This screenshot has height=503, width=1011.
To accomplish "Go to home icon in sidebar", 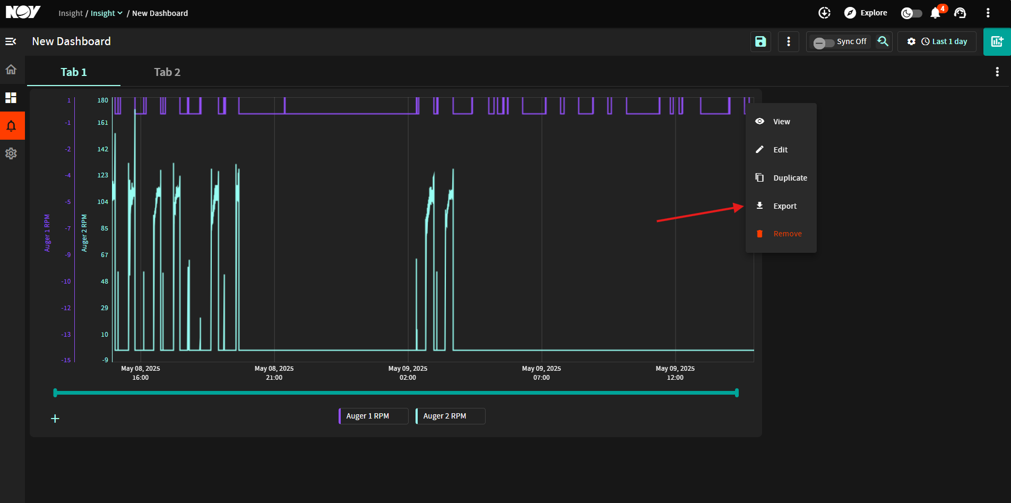I will click(x=11, y=70).
